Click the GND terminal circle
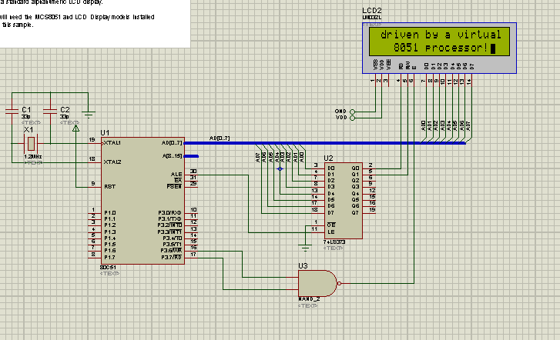560x340 pixels. click(x=352, y=112)
